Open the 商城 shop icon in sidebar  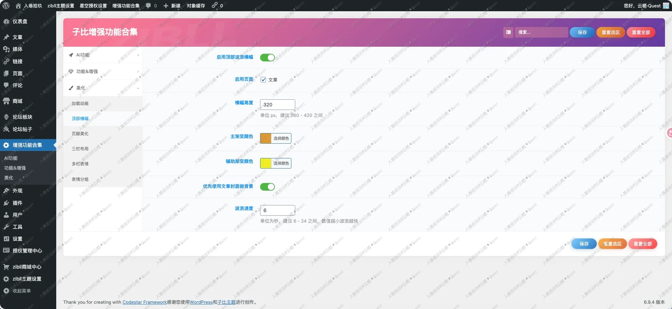(x=6, y=101)
